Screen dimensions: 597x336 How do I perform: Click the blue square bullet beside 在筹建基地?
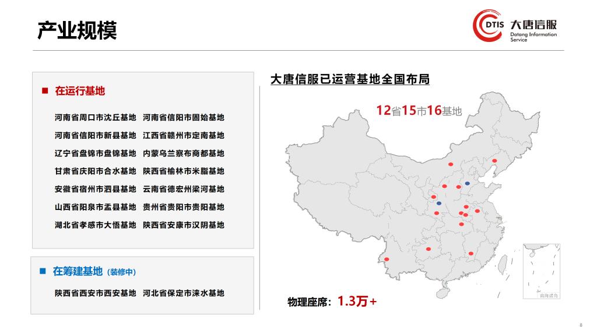(43, 271)
